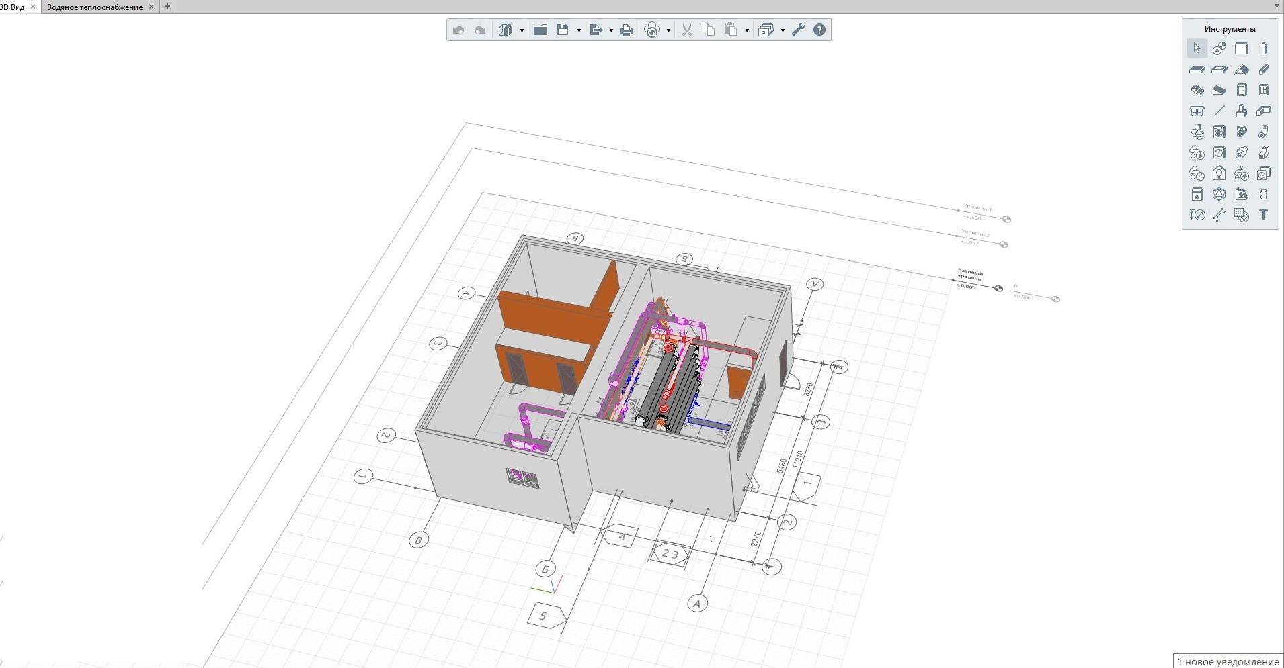
Task: Close the 3D Вид tab
Action: [33, 7]
